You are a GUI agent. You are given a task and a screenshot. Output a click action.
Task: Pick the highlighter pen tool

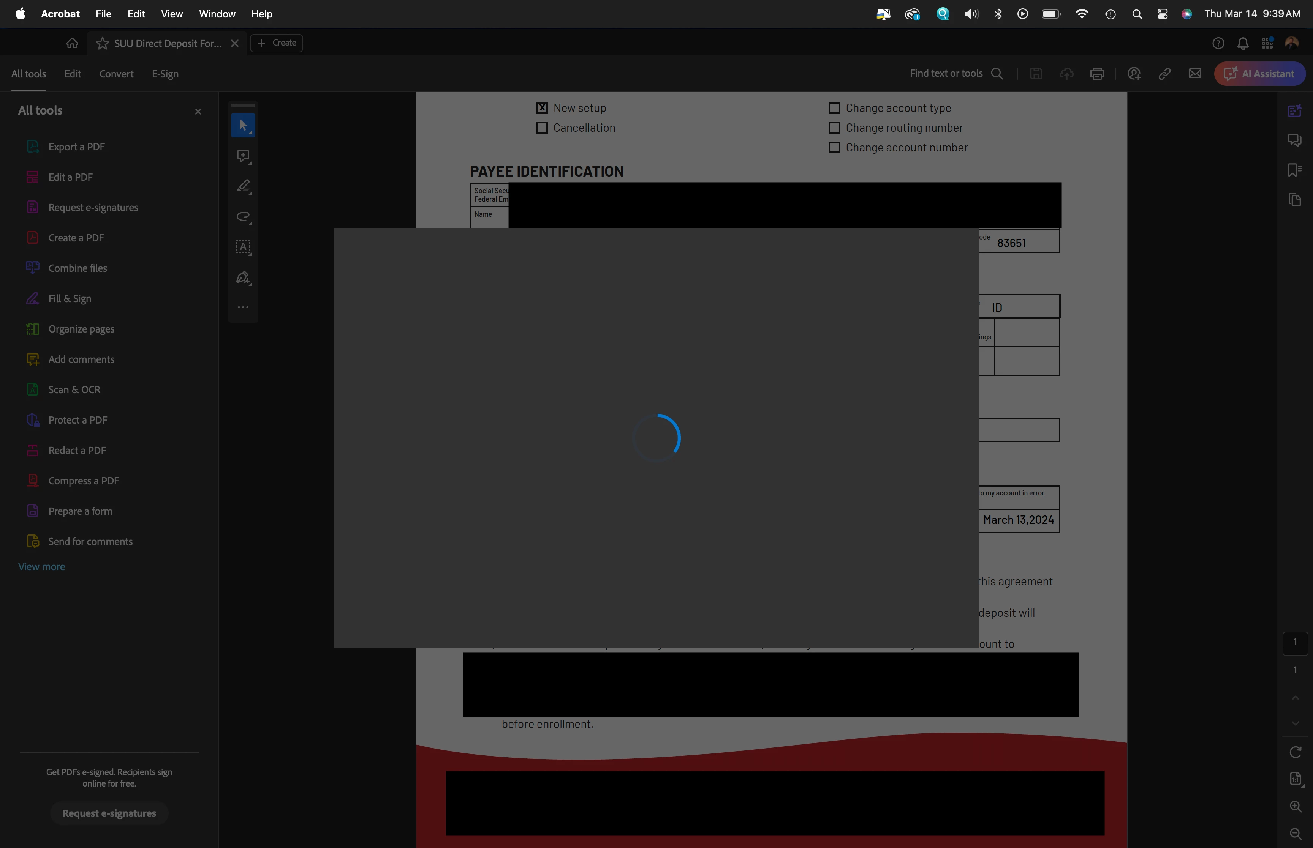pos(243,187)
